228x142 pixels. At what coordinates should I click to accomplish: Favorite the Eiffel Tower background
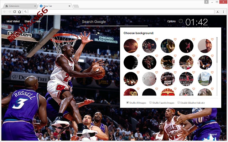(x=212, y=72)
